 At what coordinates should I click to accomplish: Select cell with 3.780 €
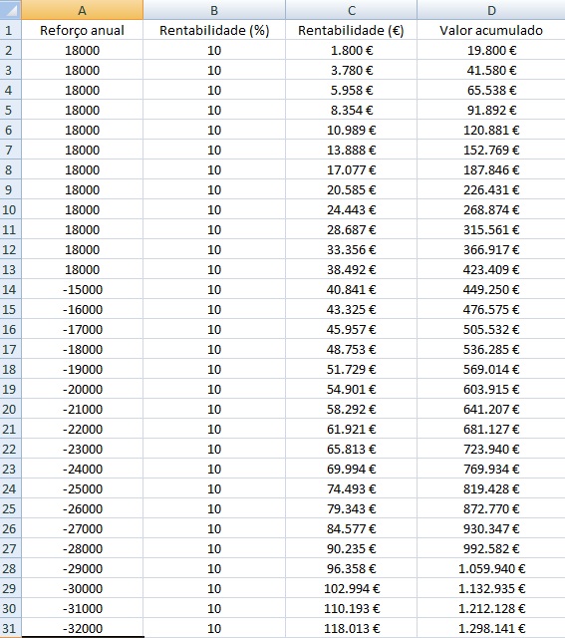tap(351, 70)
